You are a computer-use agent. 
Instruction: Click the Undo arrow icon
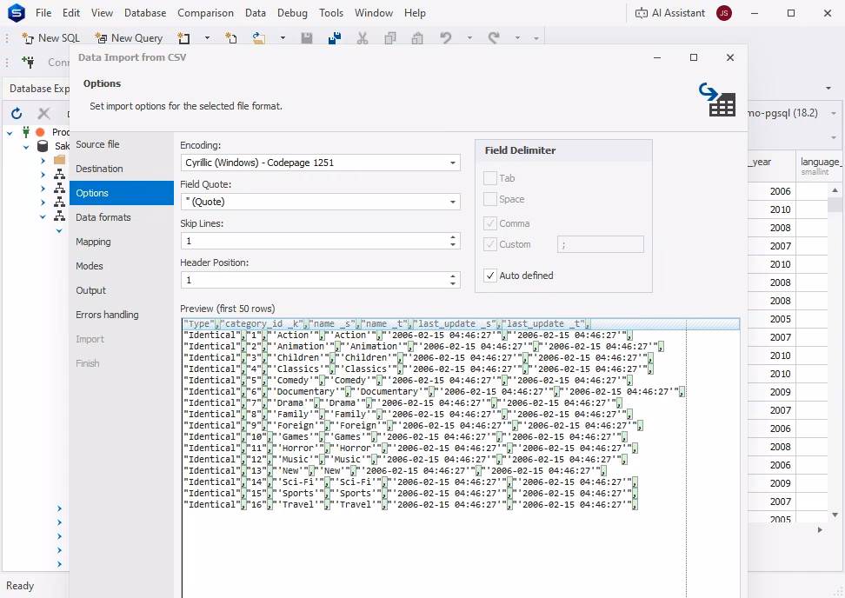(x=446, y=37)
